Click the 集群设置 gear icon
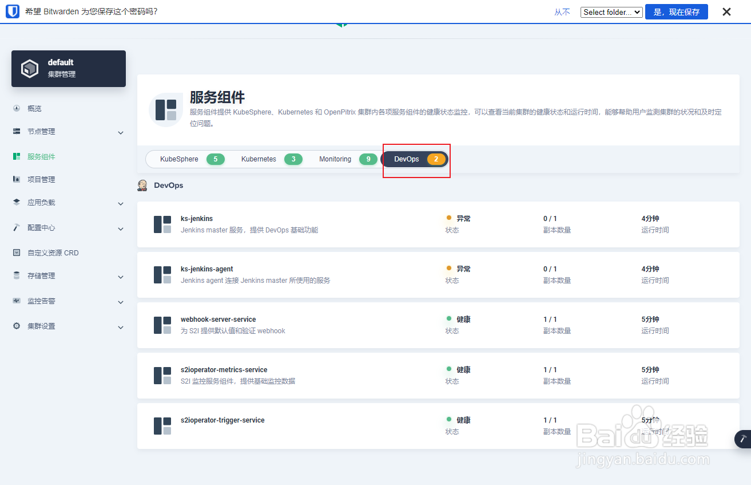This screenshot has height=485, width=751. (x=17, y=326)
